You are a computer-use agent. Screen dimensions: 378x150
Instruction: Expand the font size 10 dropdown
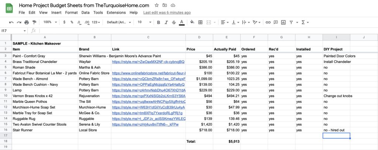tap(144, 22)
